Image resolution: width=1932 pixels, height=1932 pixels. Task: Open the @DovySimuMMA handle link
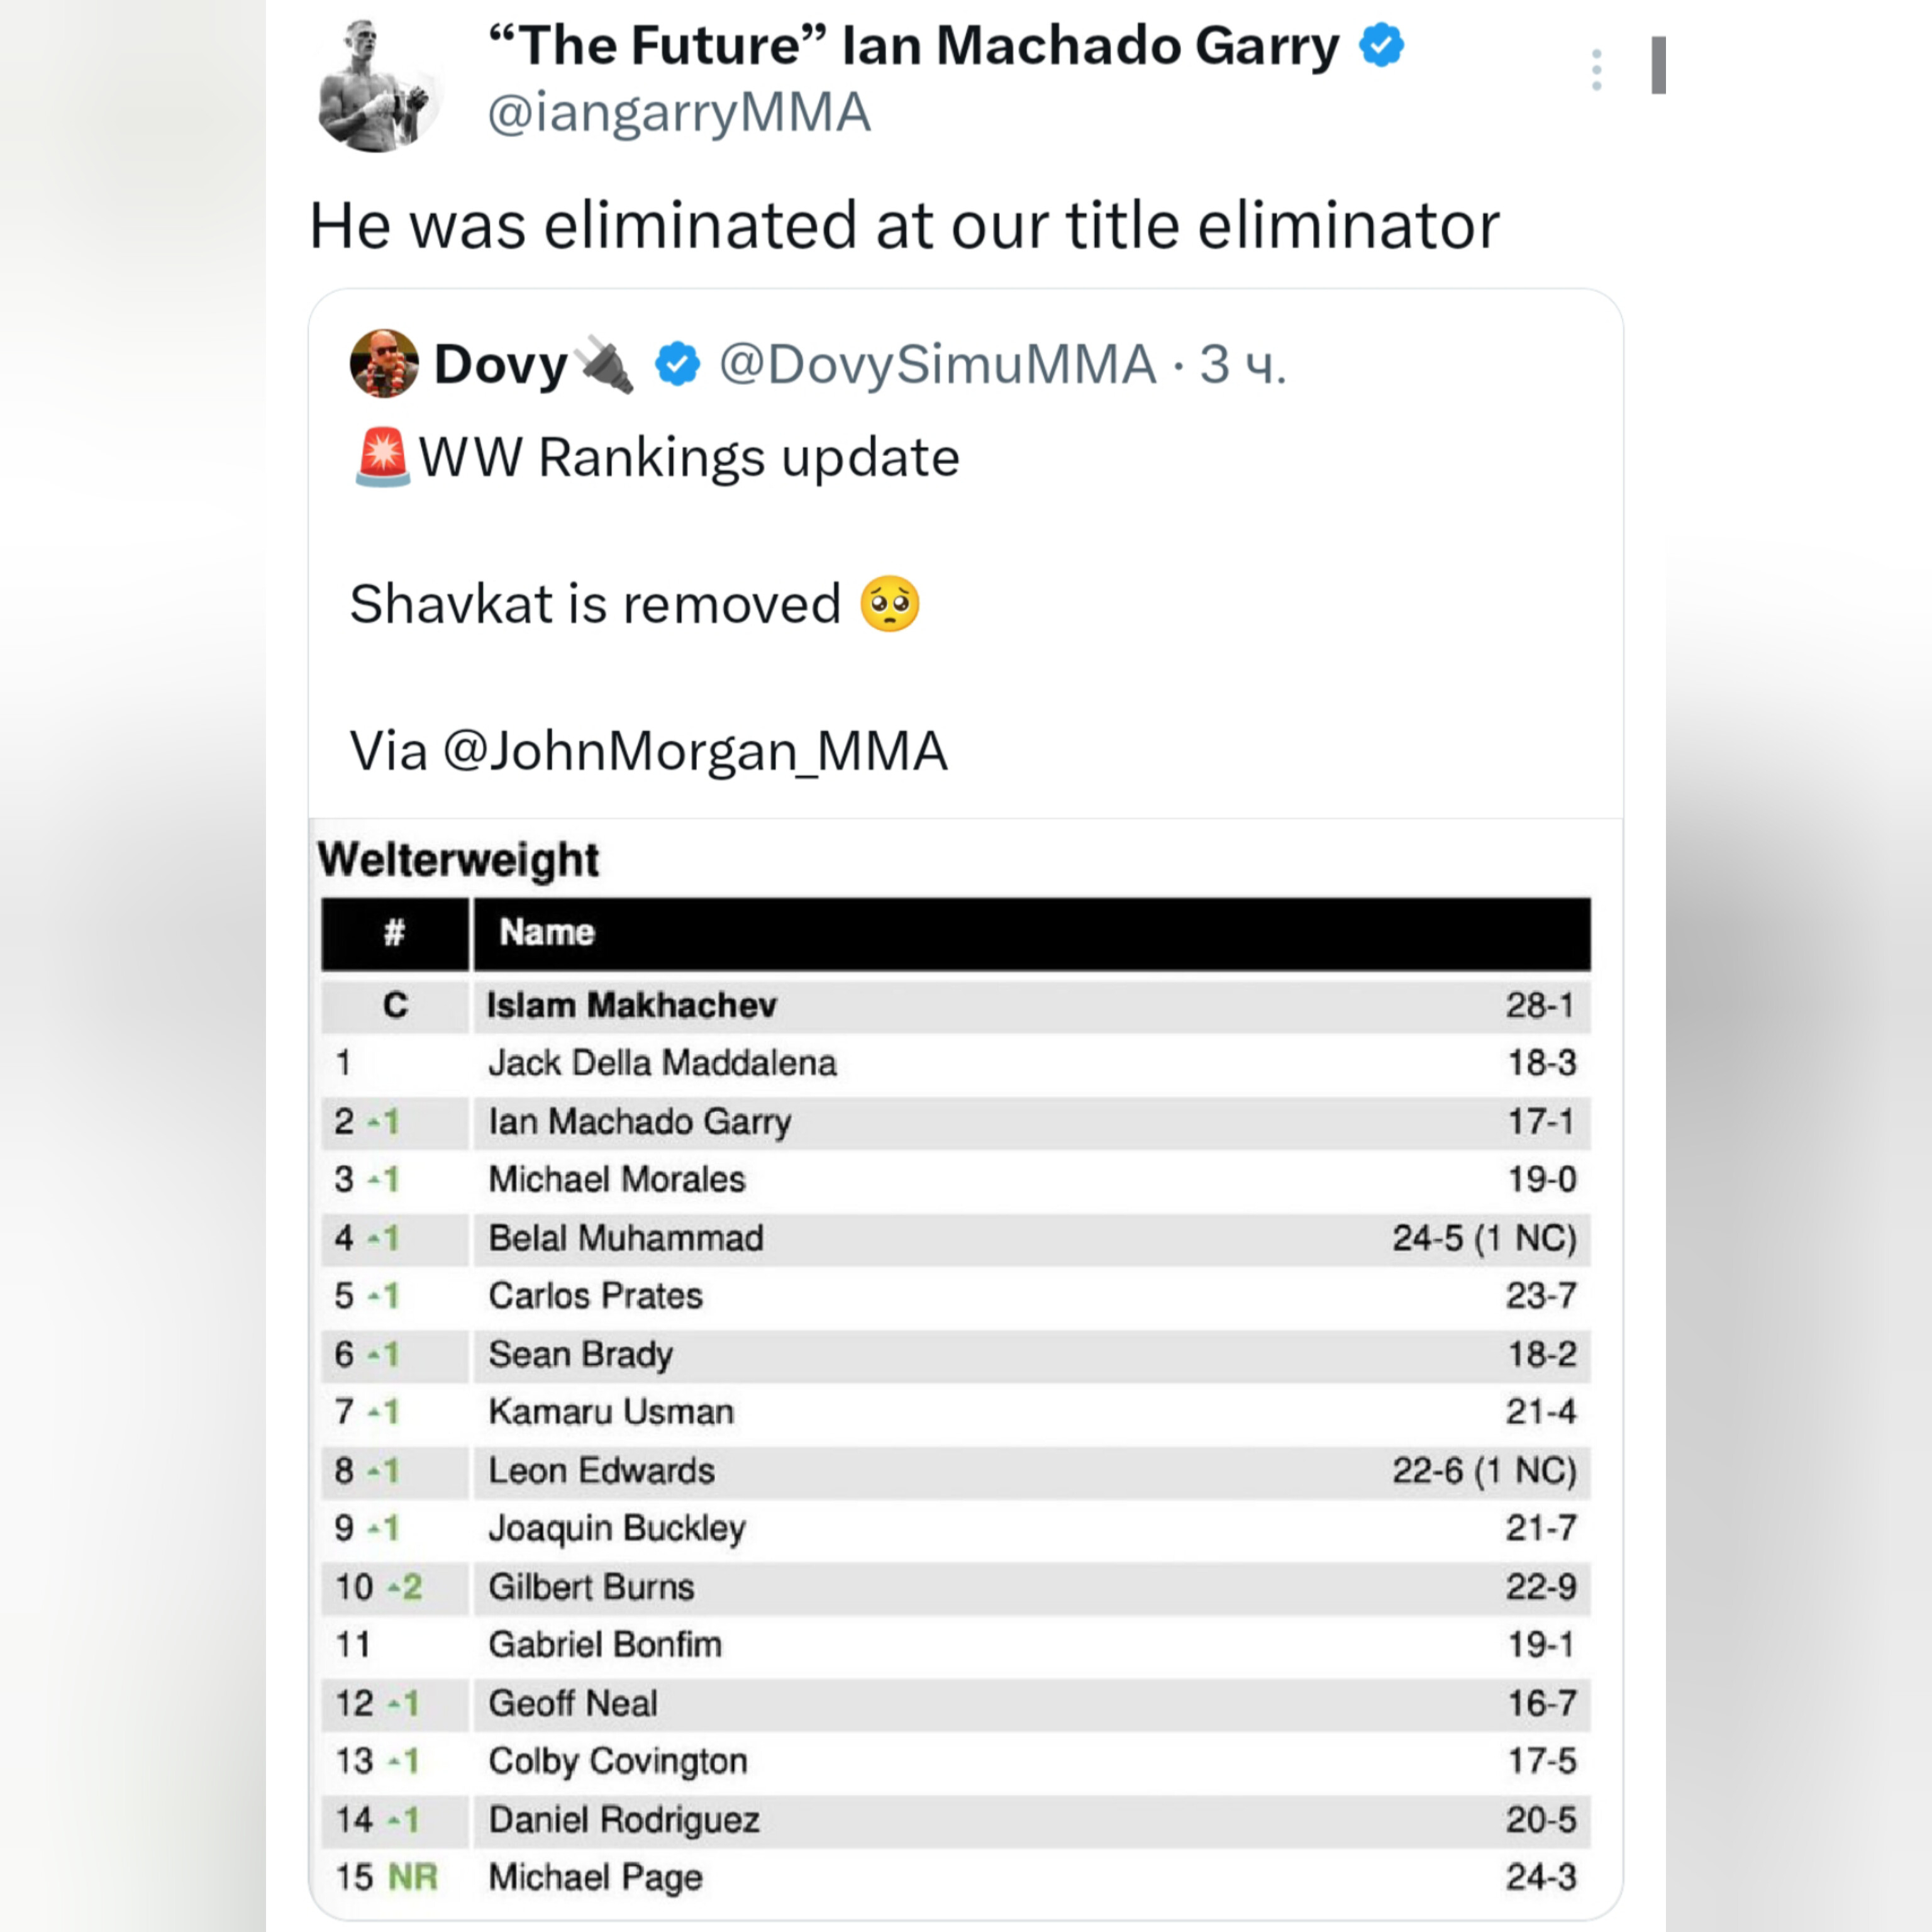pos(937,364)
